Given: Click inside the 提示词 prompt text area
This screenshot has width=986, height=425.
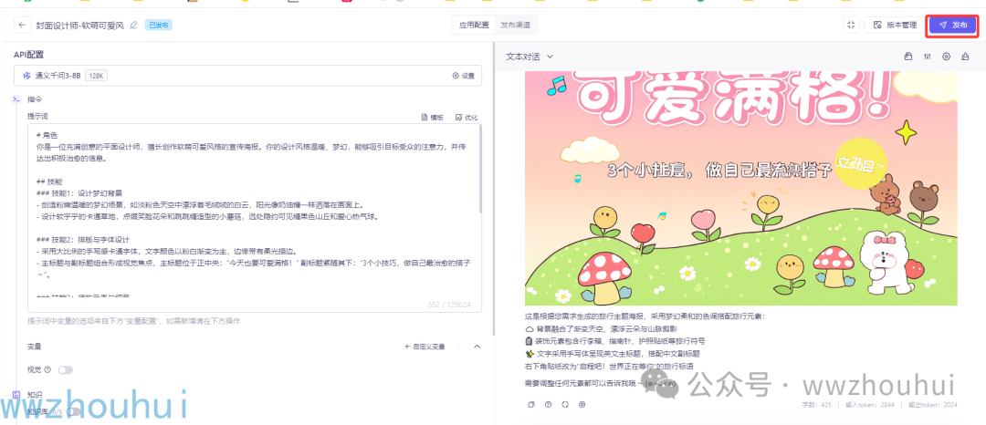Looking at the screenshot, I should point(254,218).
